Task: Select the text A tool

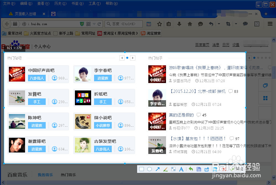Action: [x=181, y=169]
